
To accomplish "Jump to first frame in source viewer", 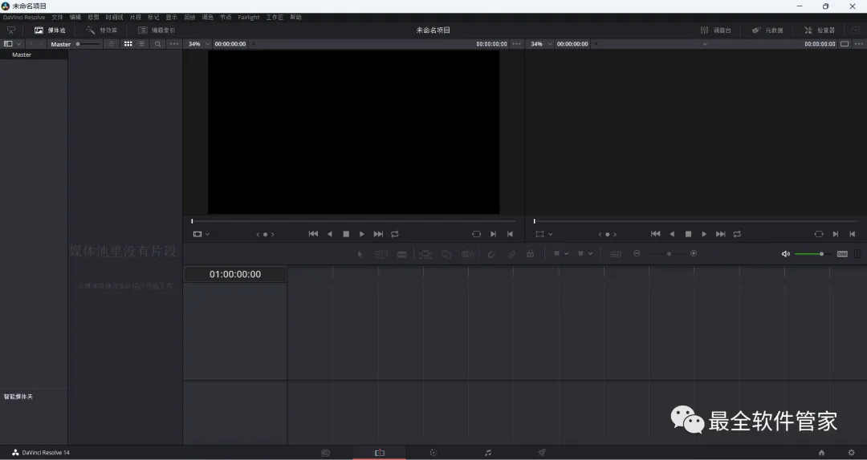I will click(313, 234).
